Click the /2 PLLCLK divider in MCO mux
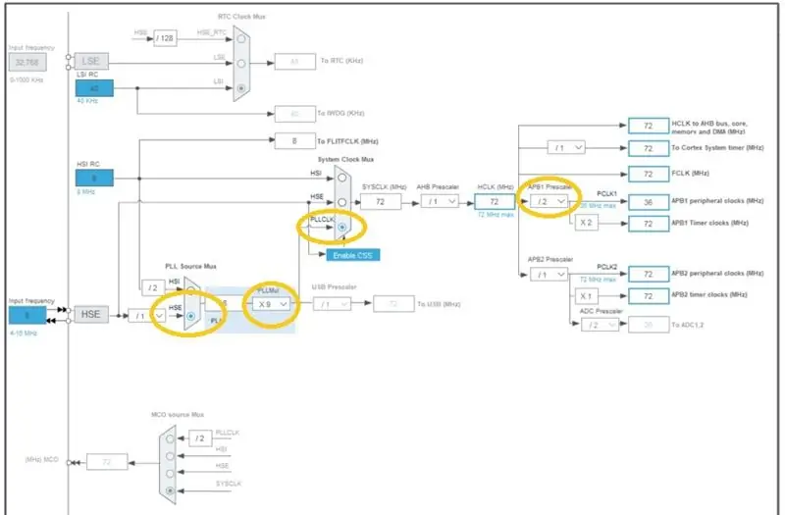The height and width of the screenshot is (515, 785). (200, 438)
